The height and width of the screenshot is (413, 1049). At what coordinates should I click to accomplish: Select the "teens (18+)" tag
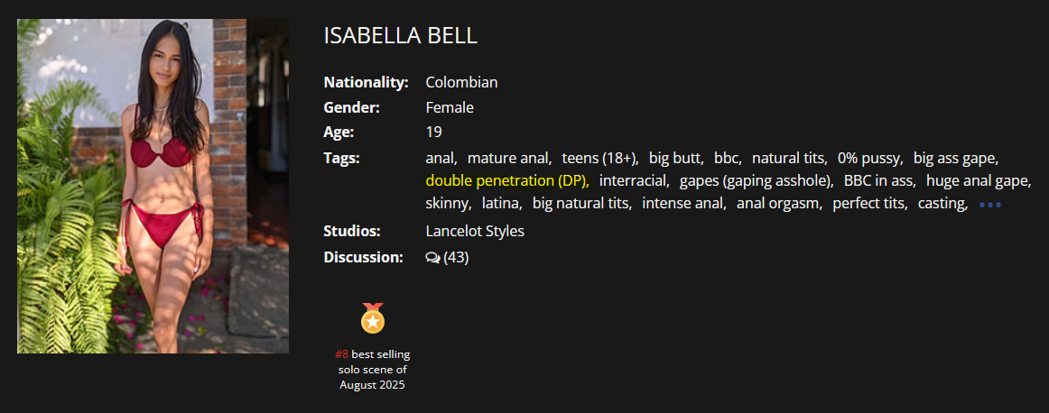click(x=599, y=158)
